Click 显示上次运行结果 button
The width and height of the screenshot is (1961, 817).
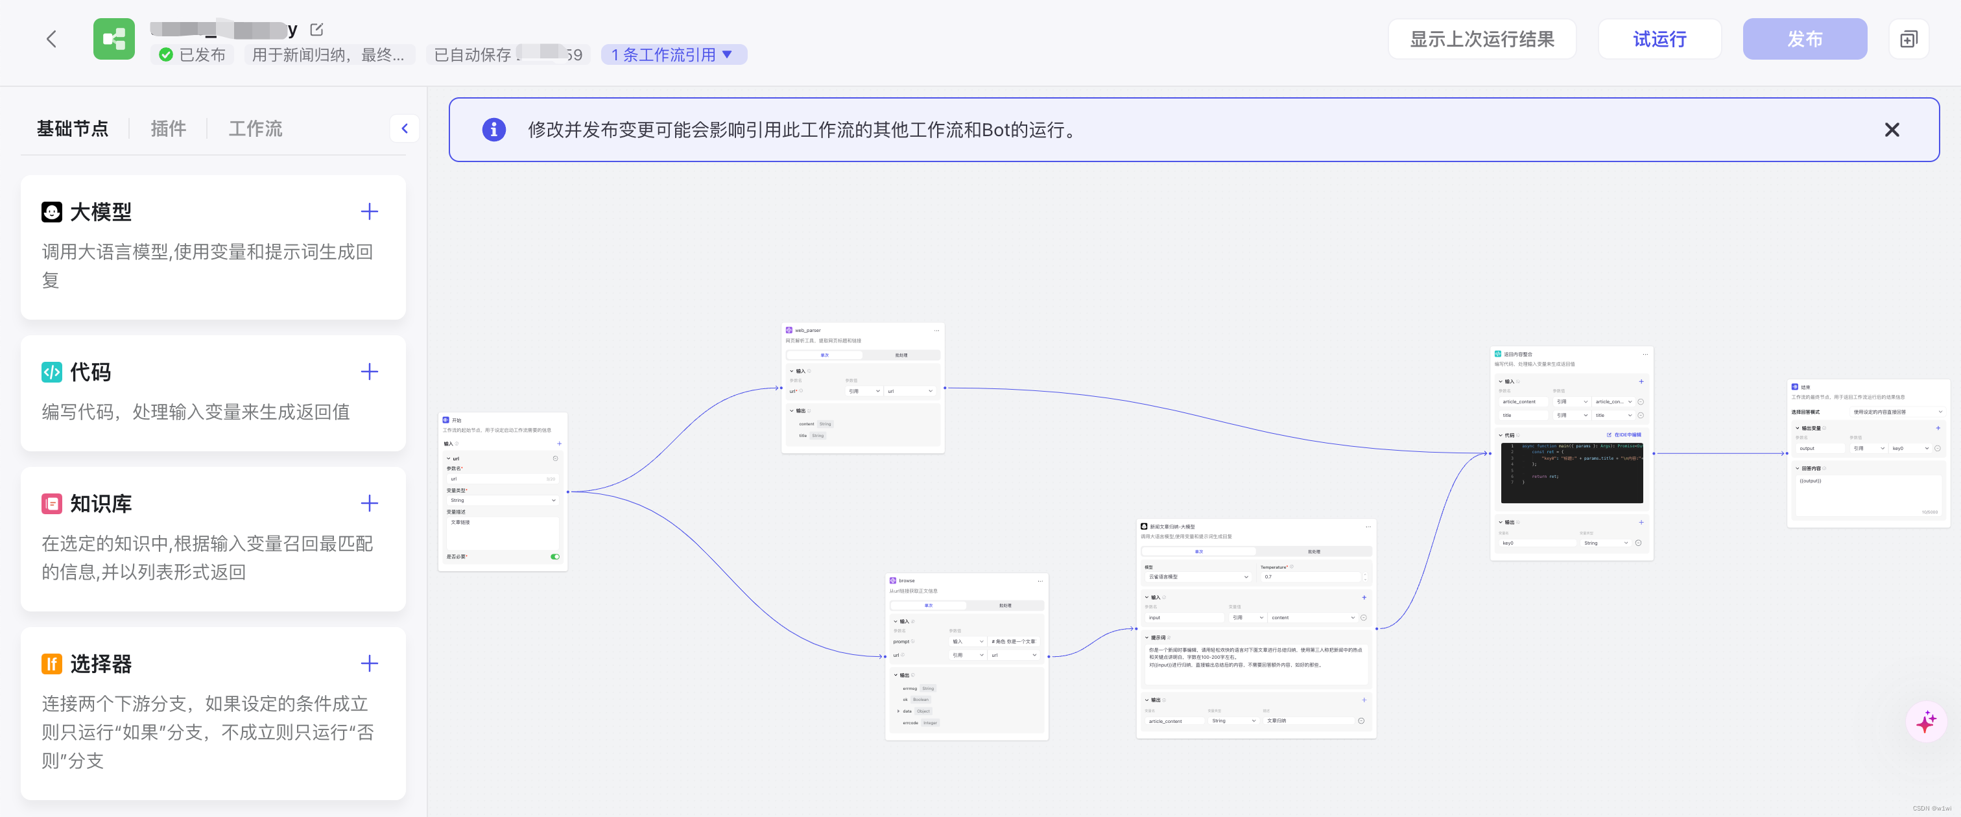[1481, 39]
